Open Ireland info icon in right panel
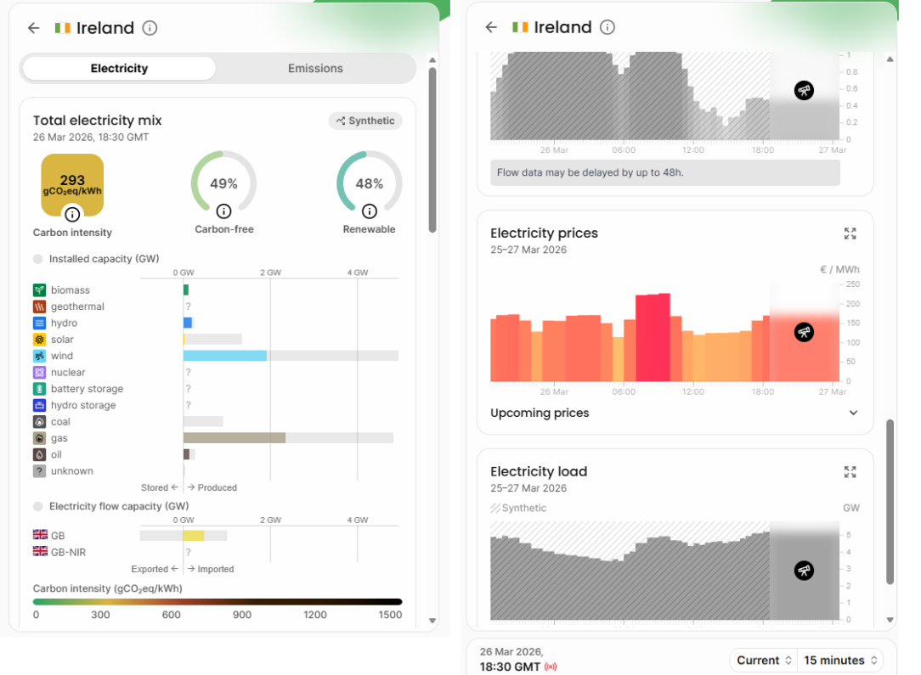Viewport: 921px width, 675px height. tap(607, 27)
